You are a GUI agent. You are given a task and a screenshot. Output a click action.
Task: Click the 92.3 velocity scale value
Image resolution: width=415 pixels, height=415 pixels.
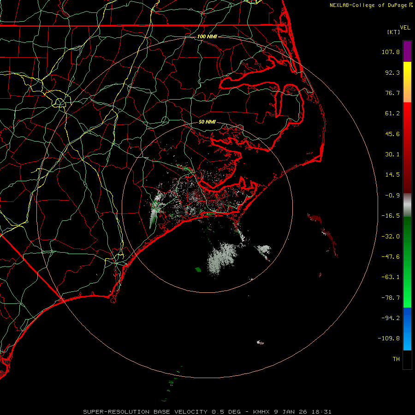pos(392,72)
